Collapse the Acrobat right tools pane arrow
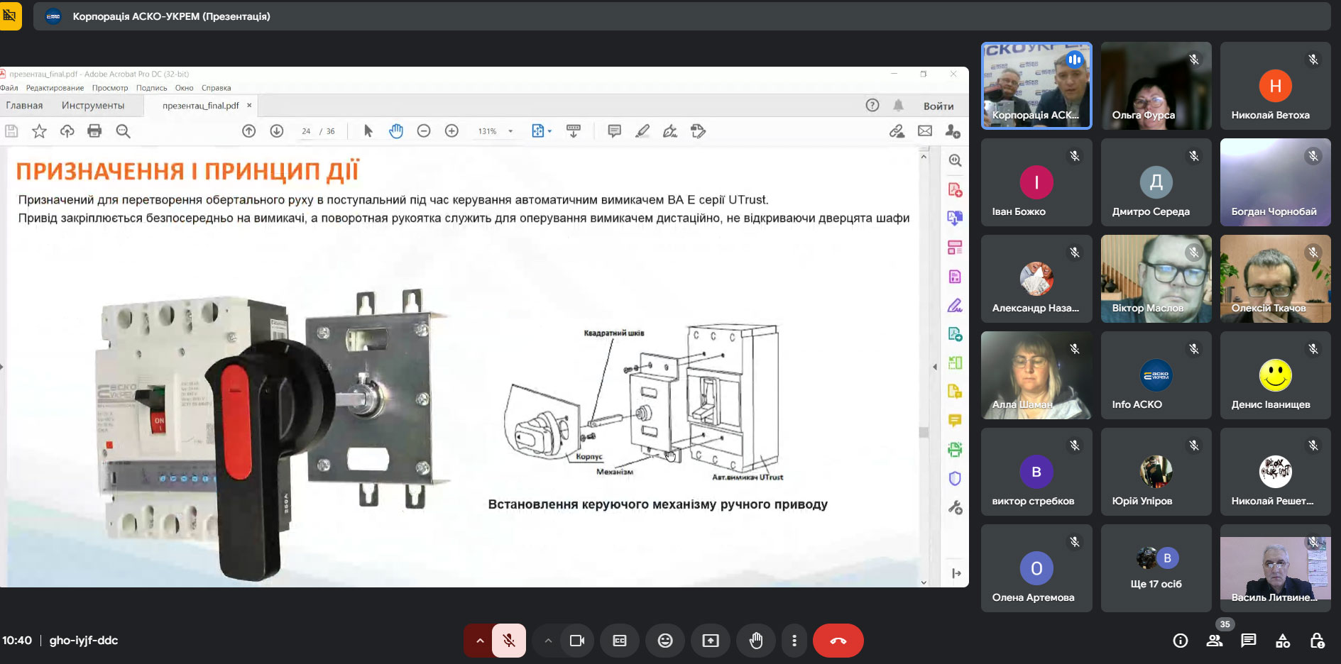Image resolution: width=1341 pixels, height=664 pixels. pos(935,367)
